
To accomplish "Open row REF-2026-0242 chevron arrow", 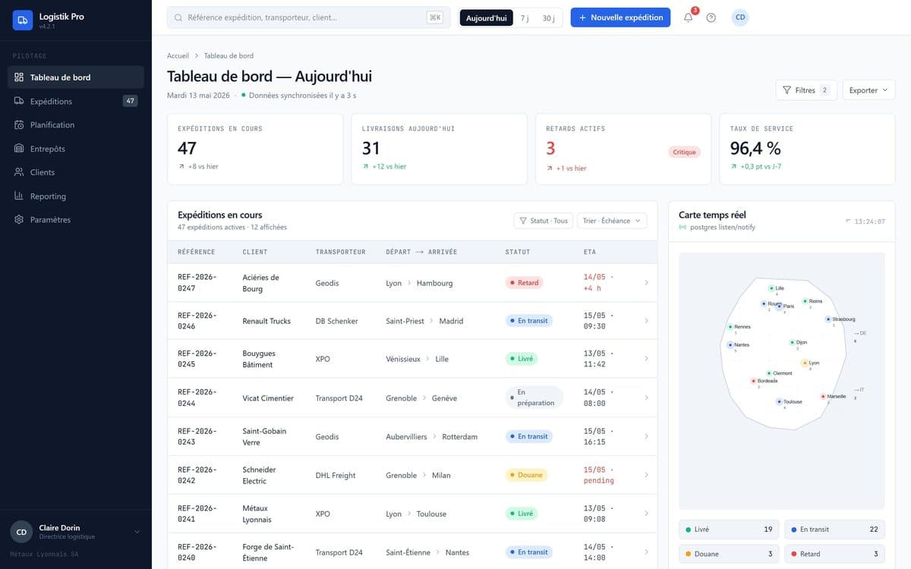I will click(646, 475).
